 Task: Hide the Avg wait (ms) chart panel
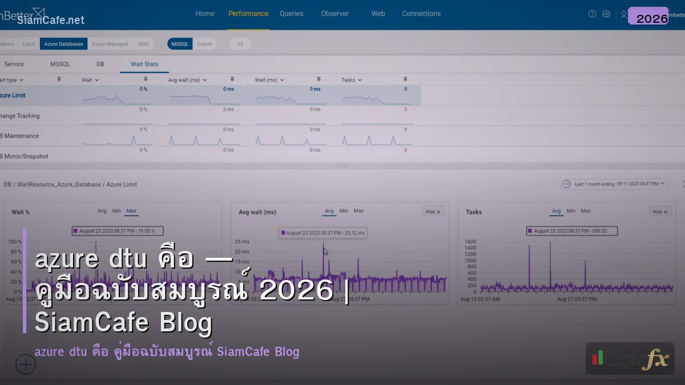coord(433,211)
